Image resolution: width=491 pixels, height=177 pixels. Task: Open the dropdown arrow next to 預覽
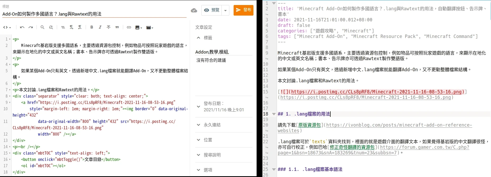[225, 10]
